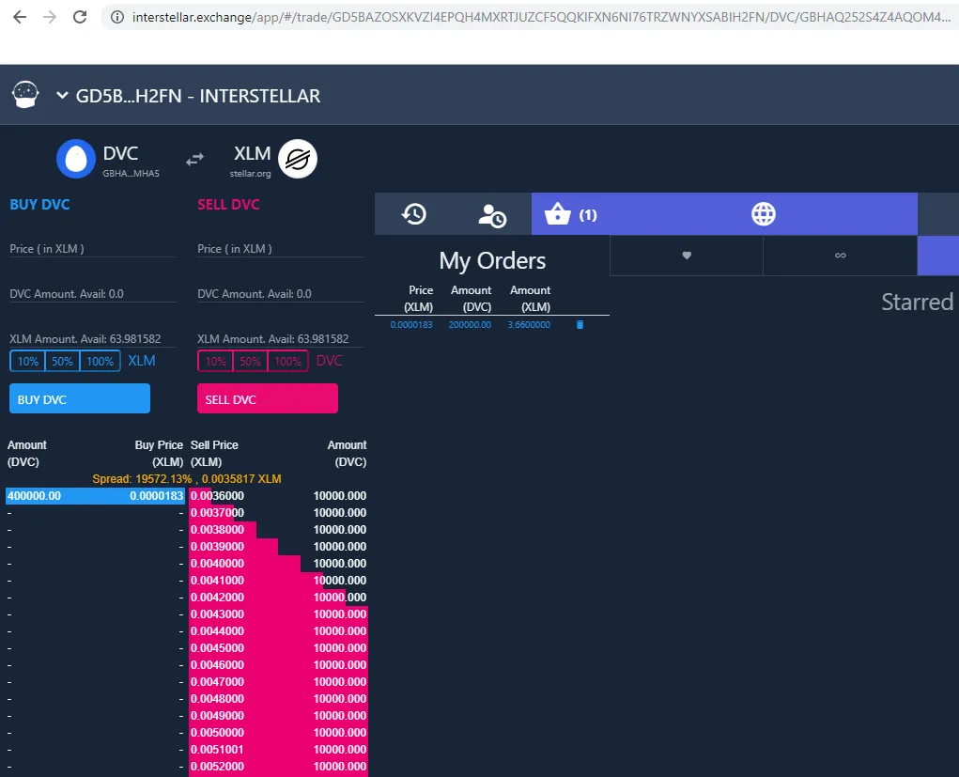This screenshot has width=959, height=777.
Task: Click the sell Price (in XLM) field
Action: pos(281,249)
